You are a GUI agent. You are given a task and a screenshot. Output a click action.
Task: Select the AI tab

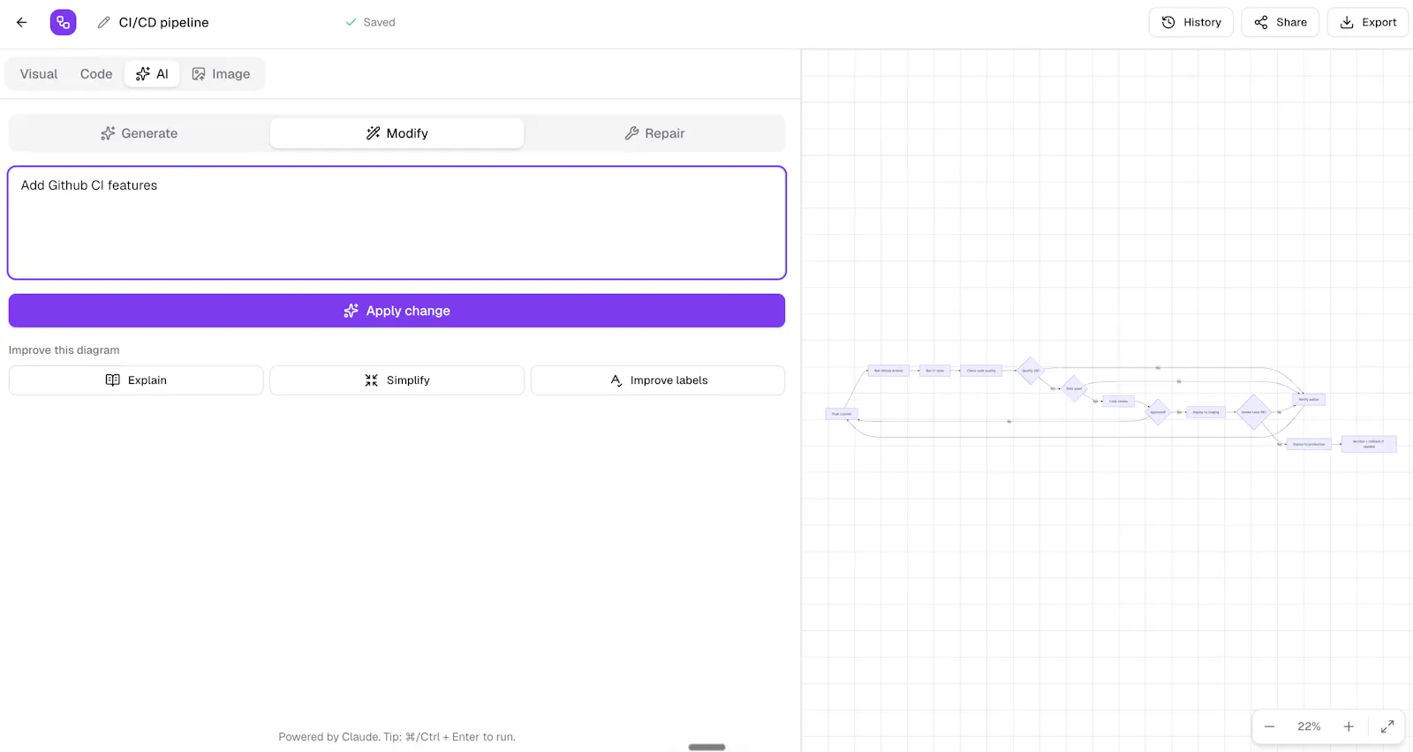tap(152, 74)
